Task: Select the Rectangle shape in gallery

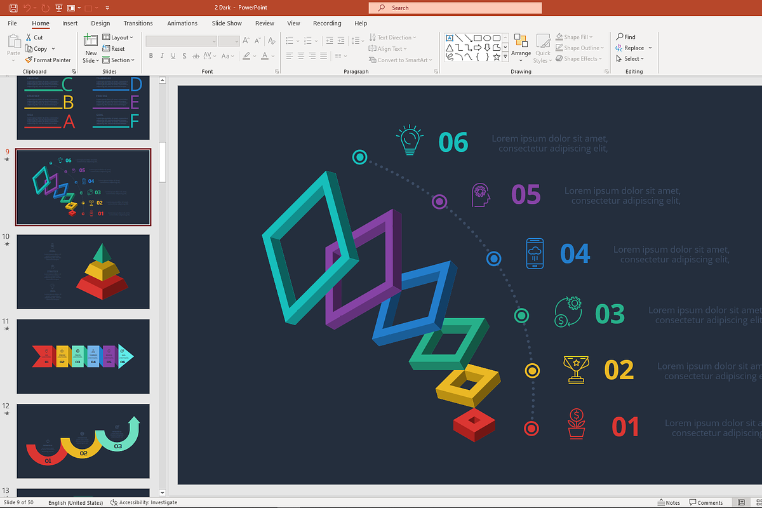Action: pyautogui.click(x=477, y=37)
